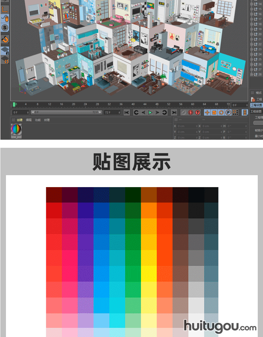263x337 pixels.
Task: Expand null object 17 in tree
Action: pyautogui.click(x=252, y=19)
